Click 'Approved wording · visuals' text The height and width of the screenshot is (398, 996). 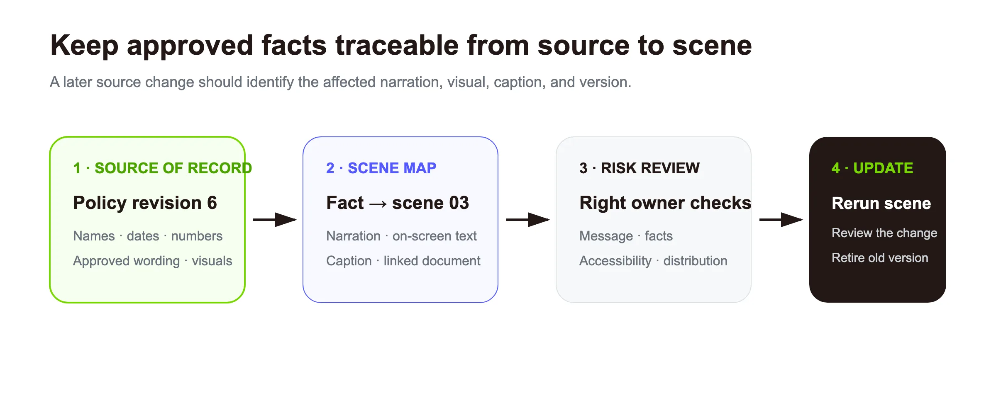click(x=153, y=261)
